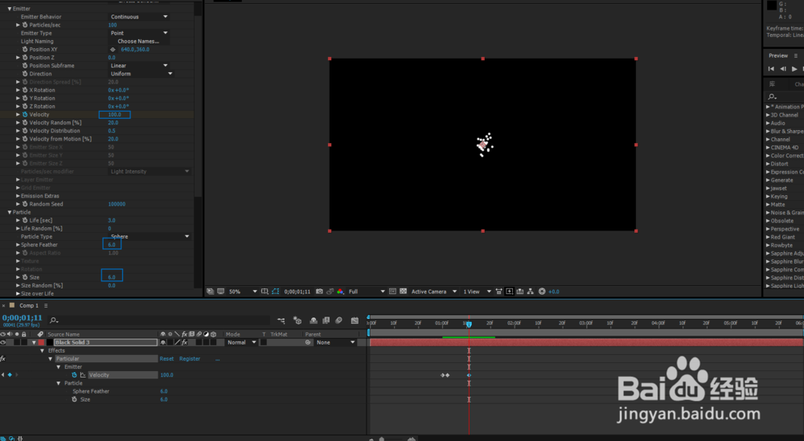804x441 pixels.
Task: Toggle Black Solid 3 shy switch
Action: click(163, 343)
